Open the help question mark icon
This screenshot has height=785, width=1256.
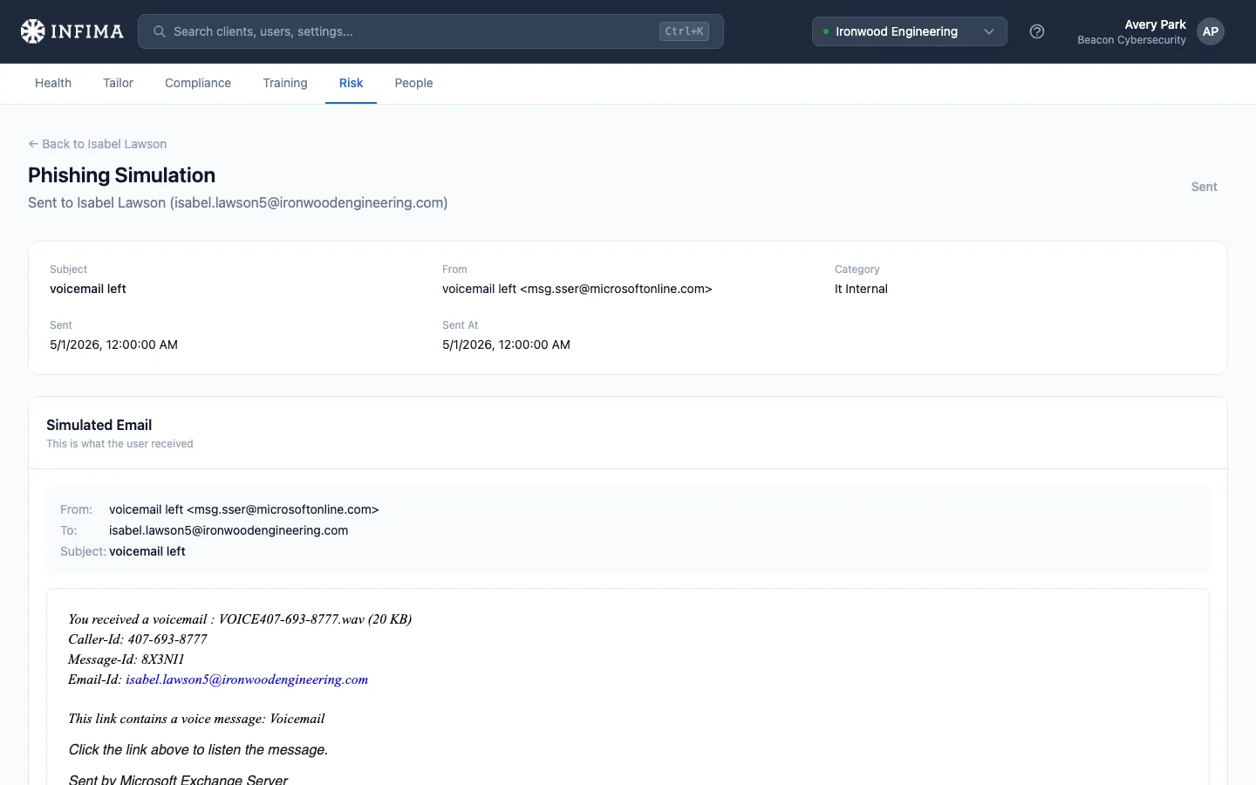(1037, 31)
